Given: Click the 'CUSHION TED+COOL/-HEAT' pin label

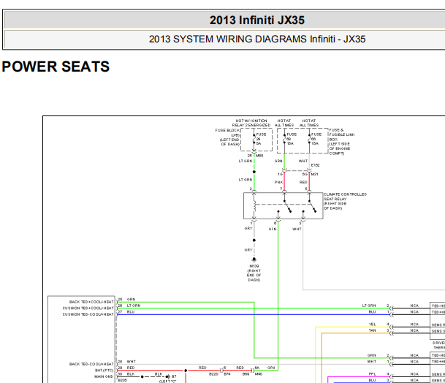Looking at the screenshot, I should click(88, 308).
